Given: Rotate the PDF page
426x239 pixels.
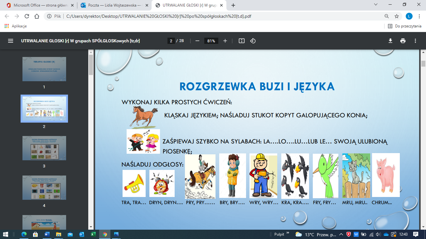Looking at the screenshot, I should [253, 40].
